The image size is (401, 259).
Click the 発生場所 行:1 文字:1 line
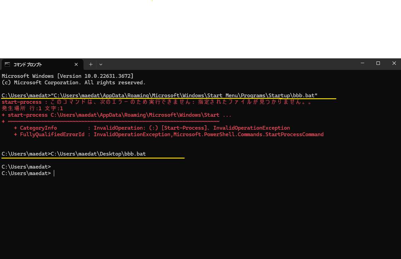coord(32,108)
